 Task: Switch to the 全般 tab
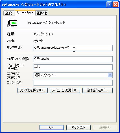click(x=9, y=13)
